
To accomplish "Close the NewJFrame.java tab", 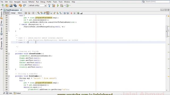I will [21, 10].
